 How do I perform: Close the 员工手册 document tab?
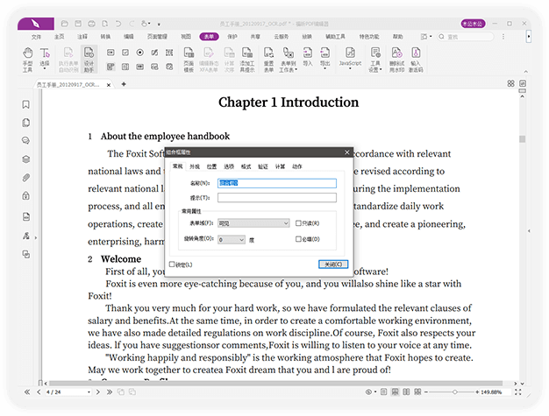click(109, 85)
